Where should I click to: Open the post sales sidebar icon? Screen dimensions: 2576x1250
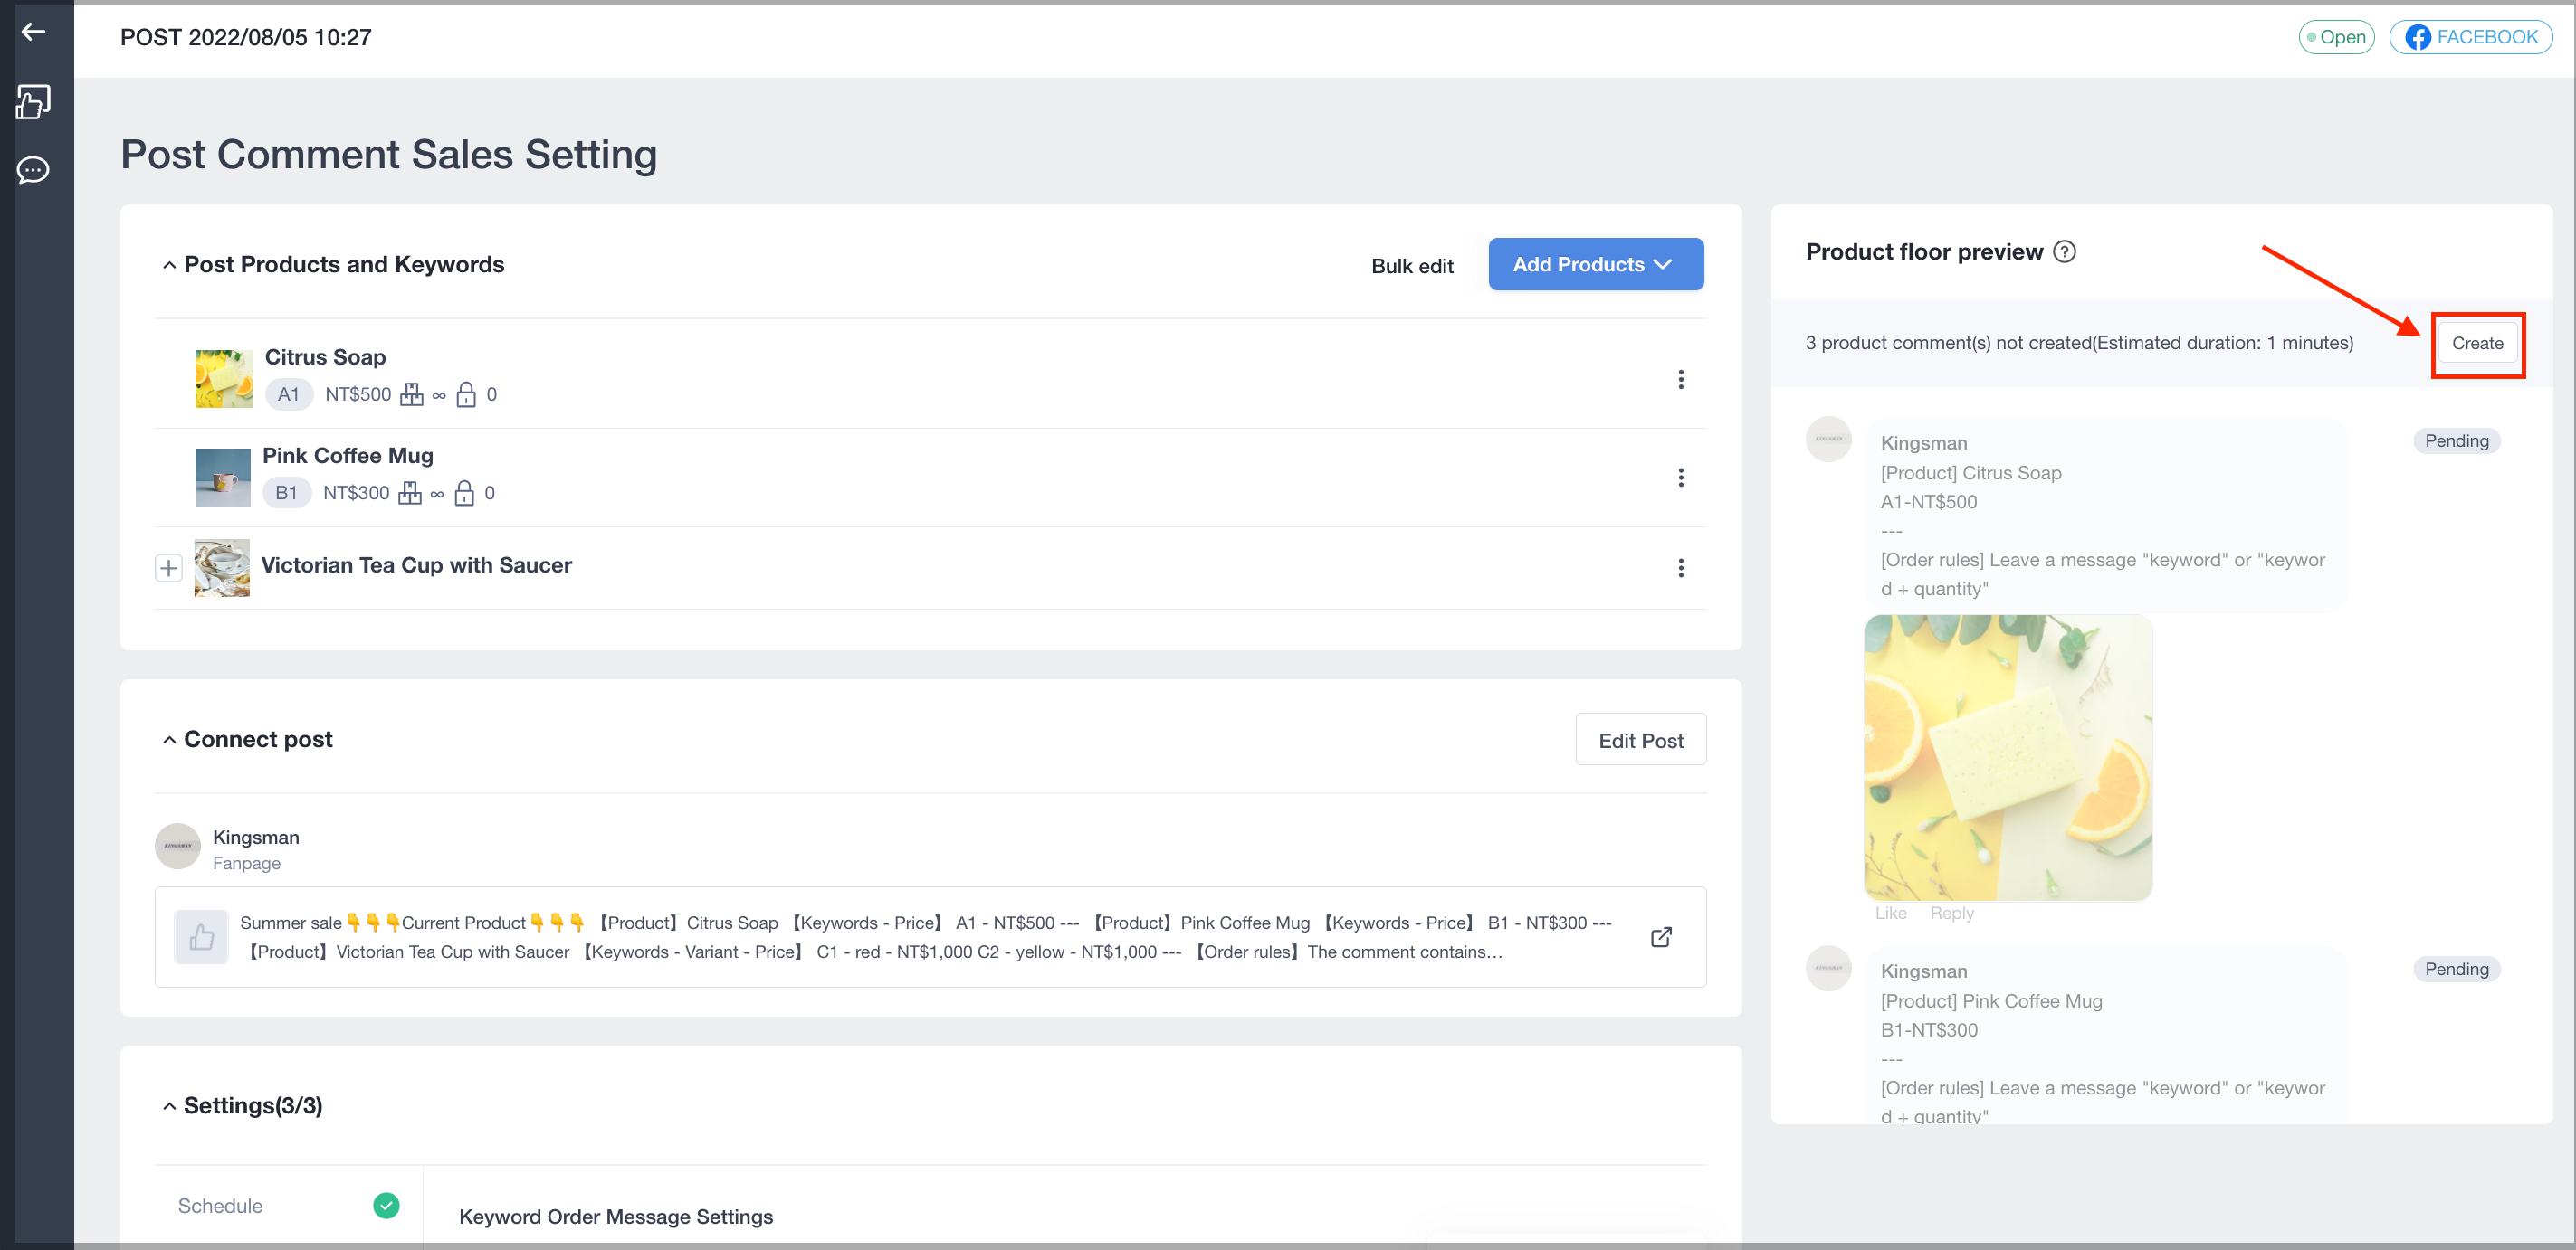click(x=34, y=101)
